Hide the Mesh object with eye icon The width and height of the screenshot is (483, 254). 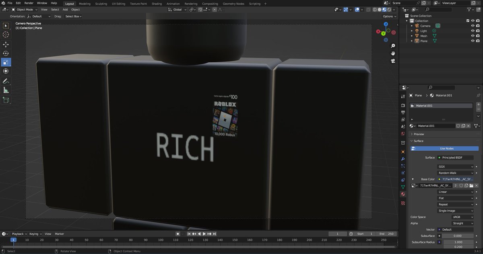pos(473,36)
